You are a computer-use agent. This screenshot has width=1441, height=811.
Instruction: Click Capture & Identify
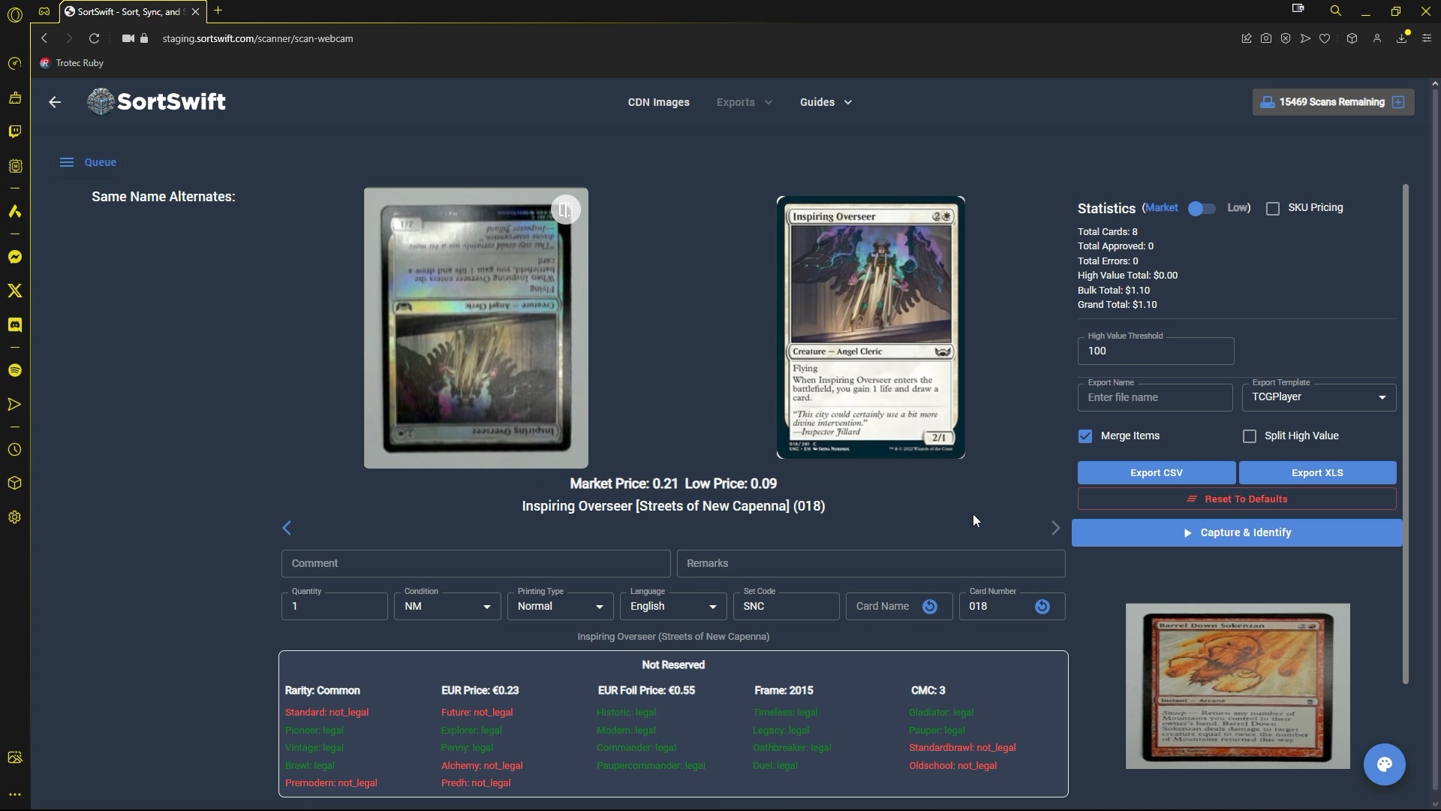tap(1237, 533)
